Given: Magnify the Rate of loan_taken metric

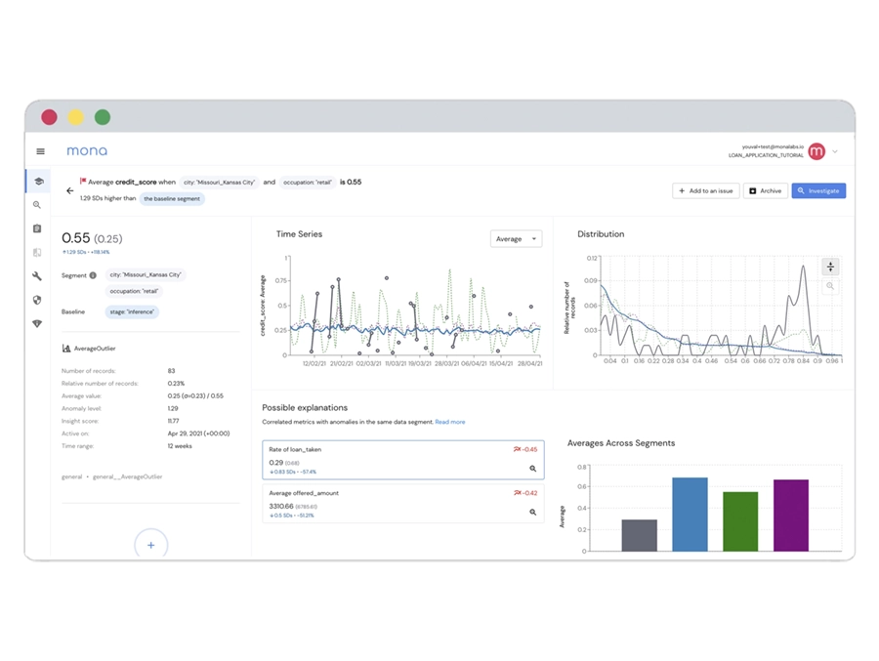Looking at the screenshot, I should [532, 468].
